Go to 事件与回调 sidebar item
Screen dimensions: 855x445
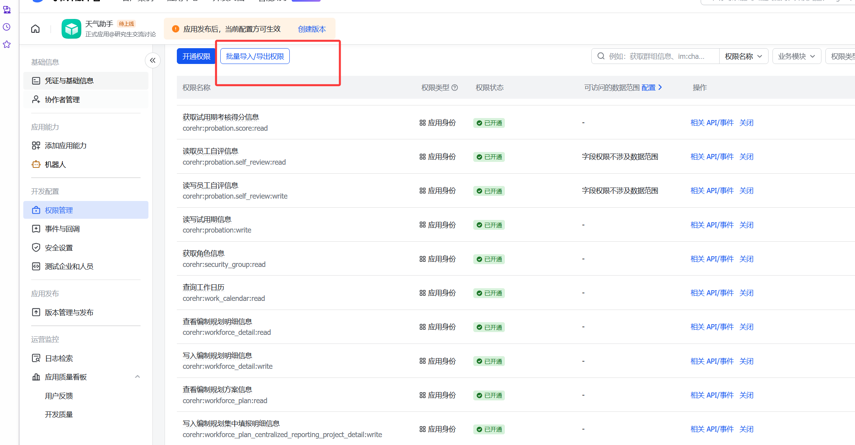coord(62,229)
